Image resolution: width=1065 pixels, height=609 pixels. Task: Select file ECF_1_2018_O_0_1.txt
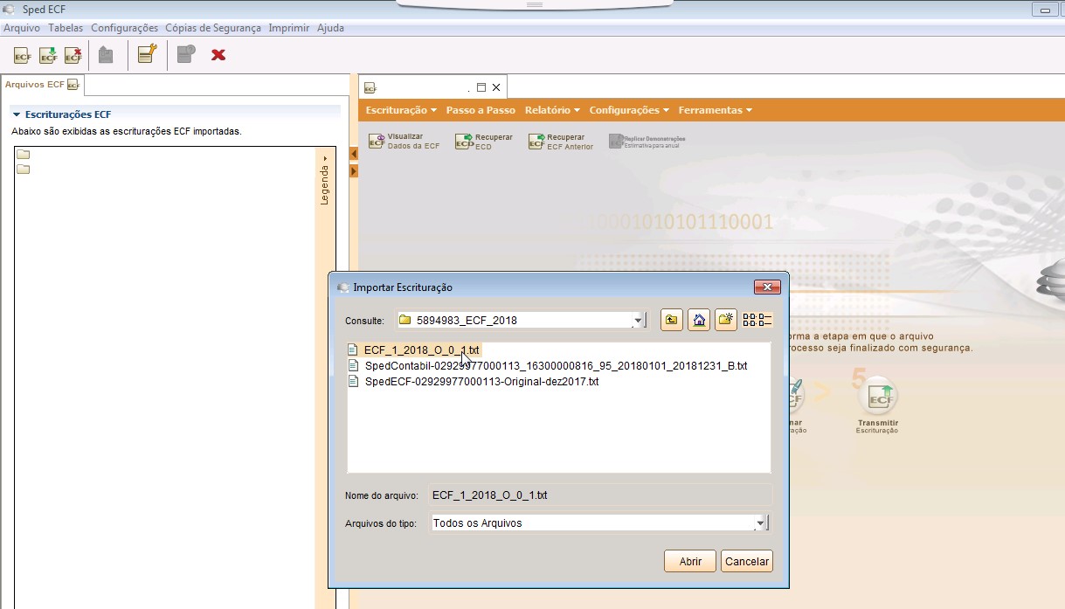coord(414,350)
